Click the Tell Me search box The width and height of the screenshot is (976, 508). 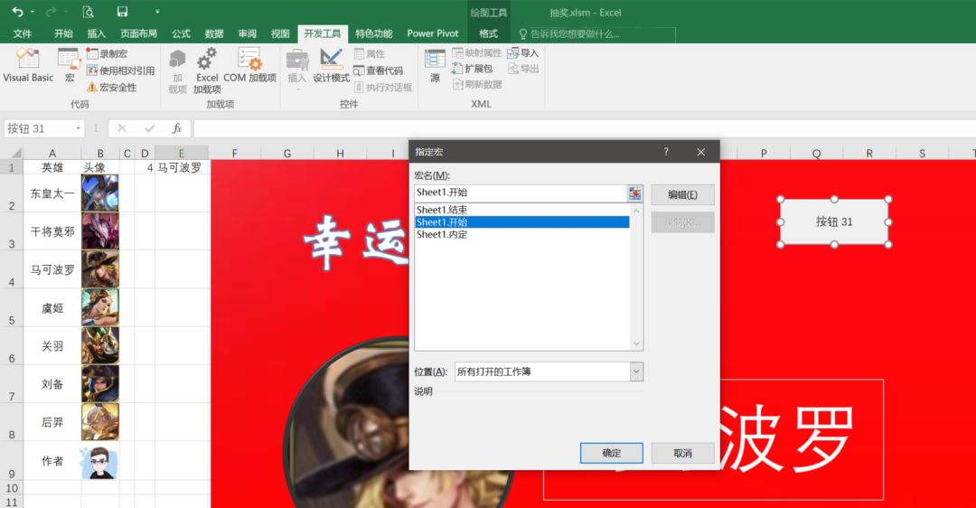click(596, 34)
